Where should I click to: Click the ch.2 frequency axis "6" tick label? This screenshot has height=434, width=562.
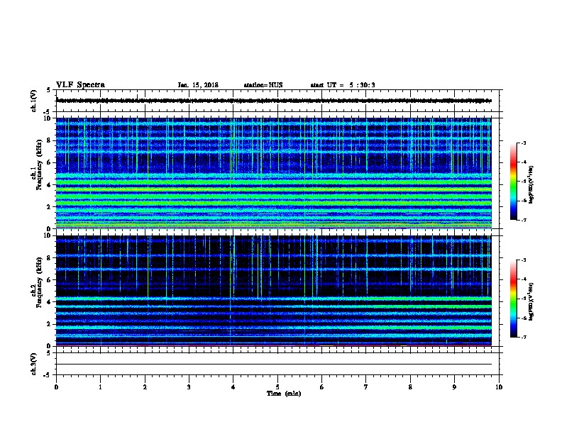(x=49, y=279)
